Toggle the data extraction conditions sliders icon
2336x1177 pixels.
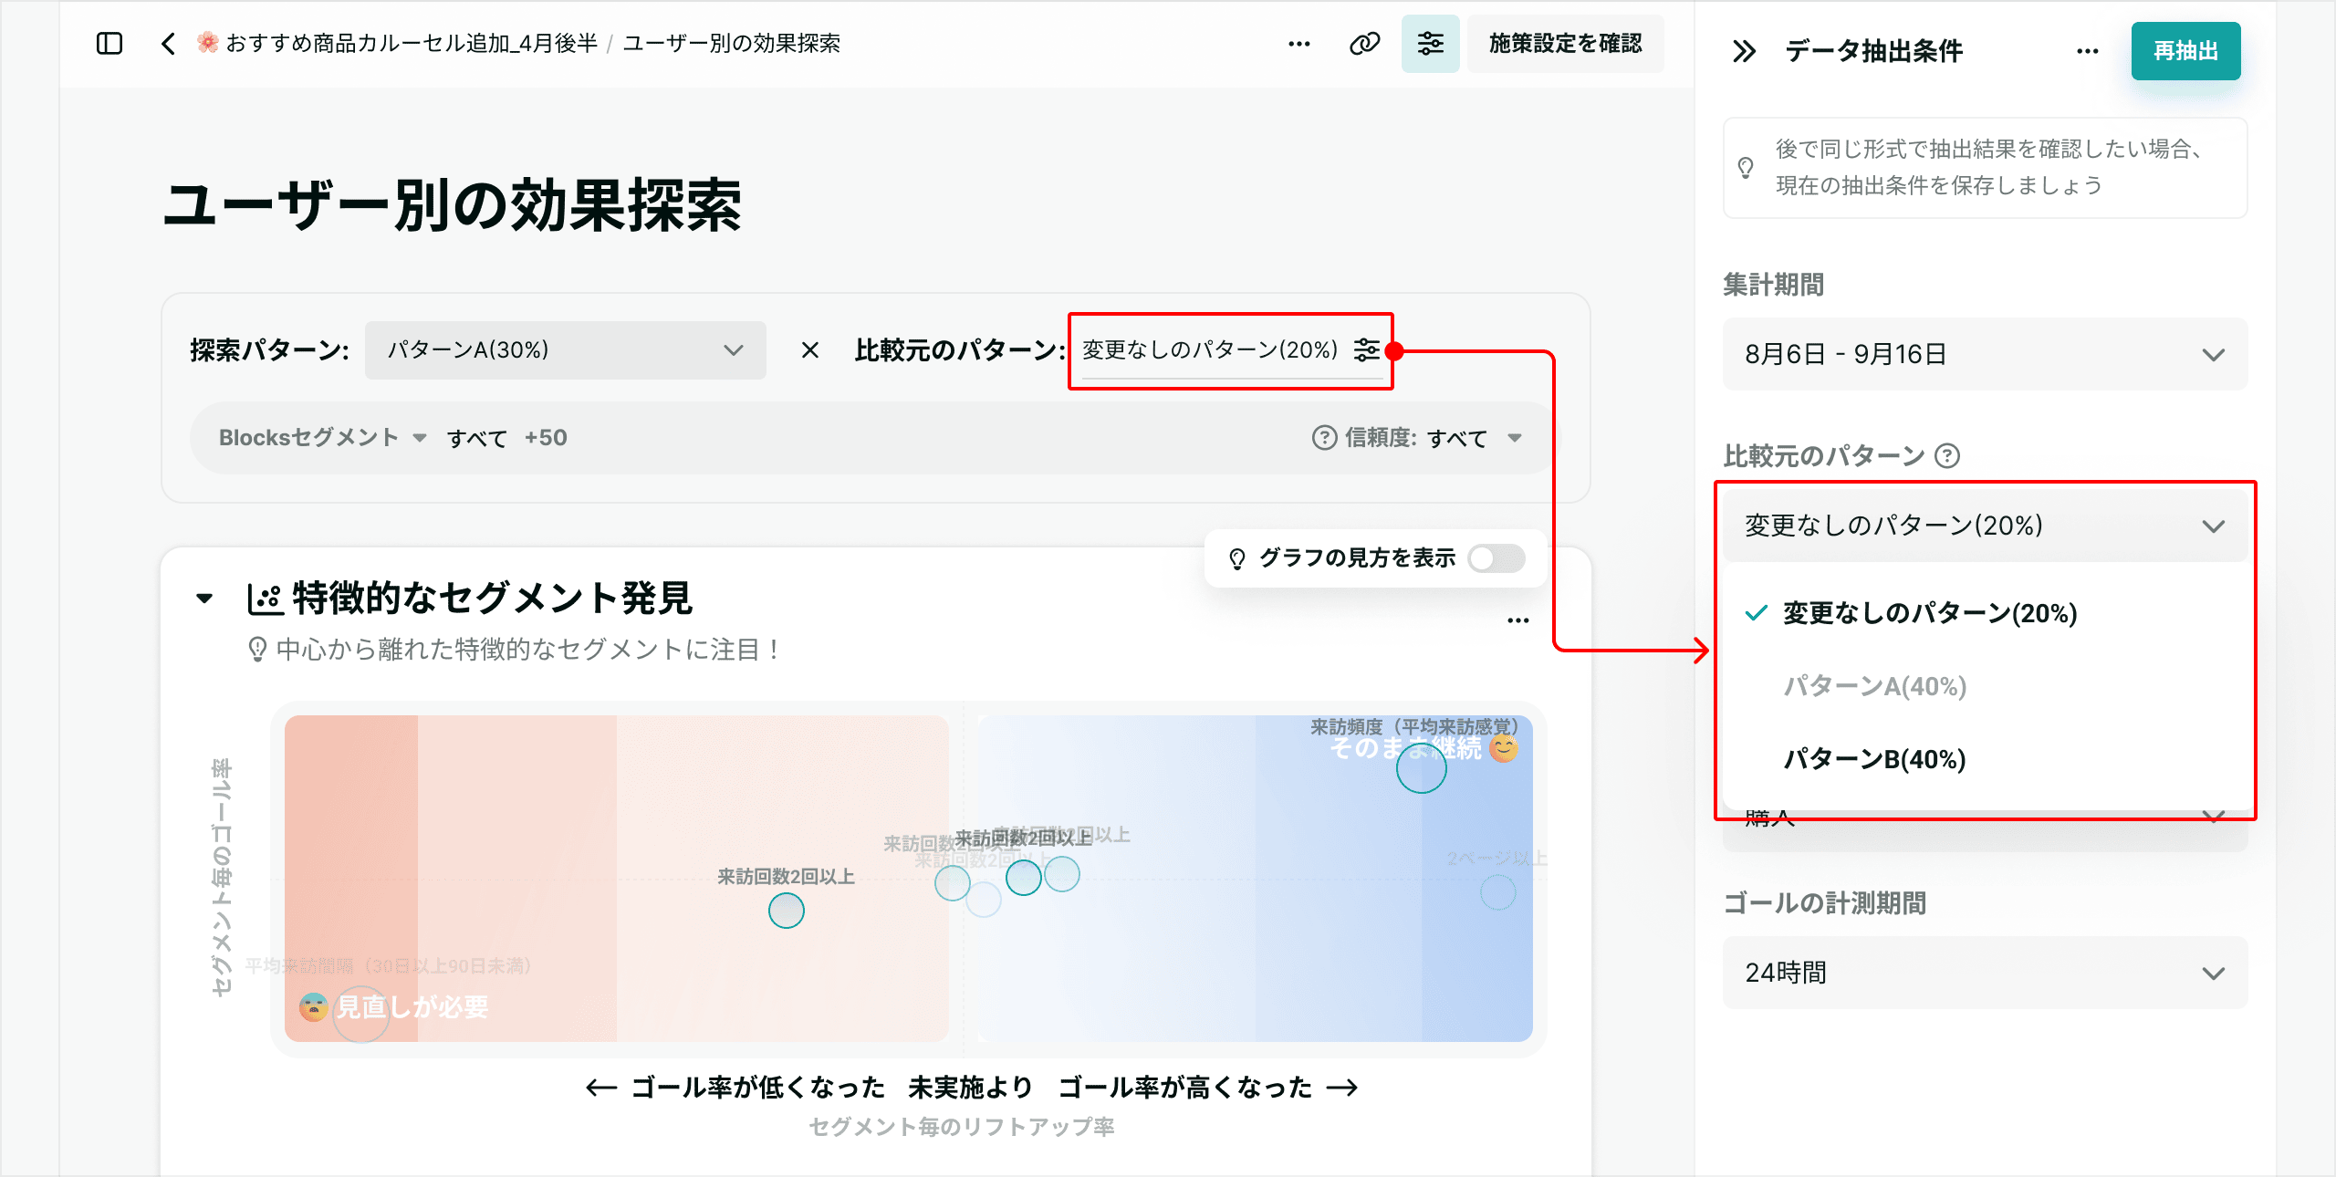pos(1430,43)
